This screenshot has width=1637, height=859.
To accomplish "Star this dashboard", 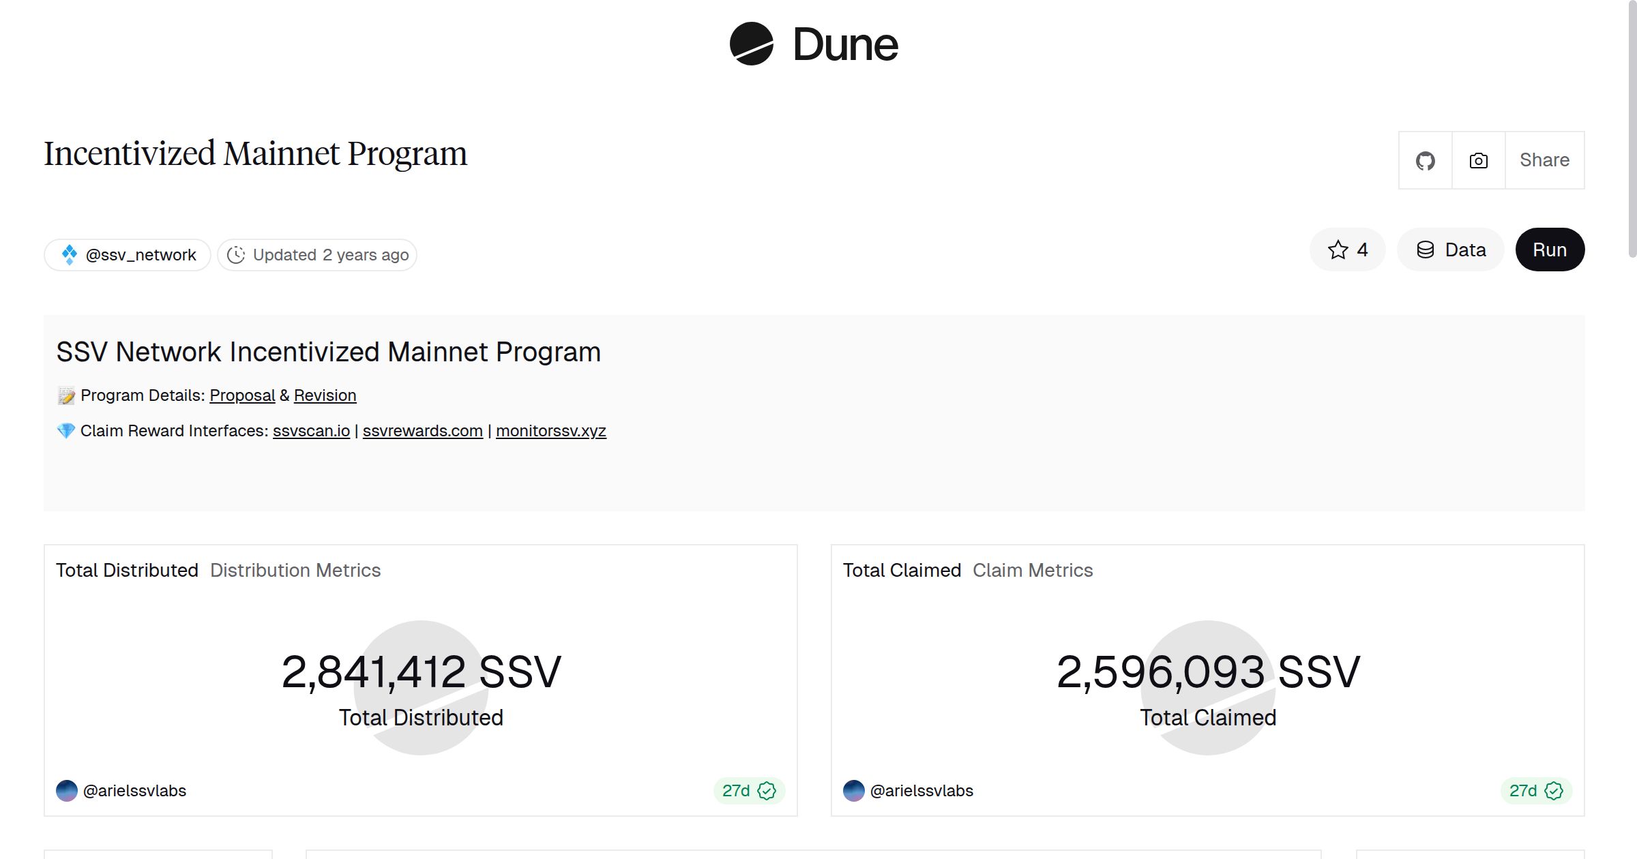I will pyautogui.click(x=1348, y=250).
